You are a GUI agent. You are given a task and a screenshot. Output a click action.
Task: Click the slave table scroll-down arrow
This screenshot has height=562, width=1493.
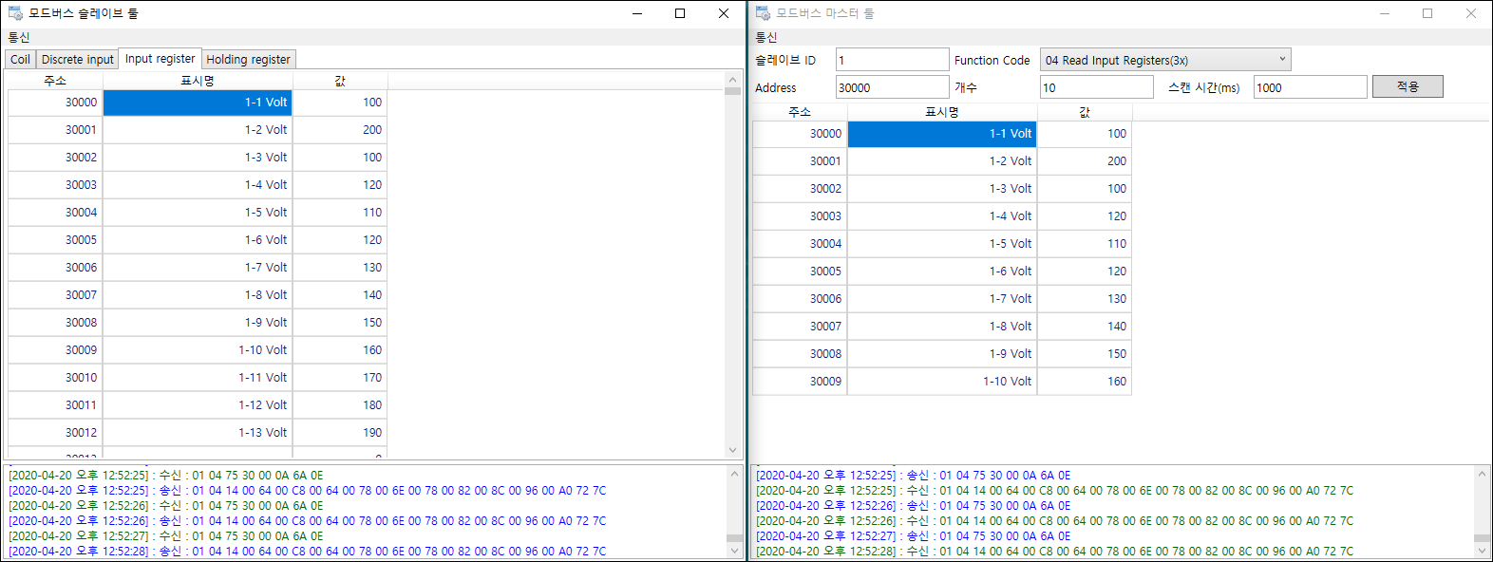click(x=732, y=450)
